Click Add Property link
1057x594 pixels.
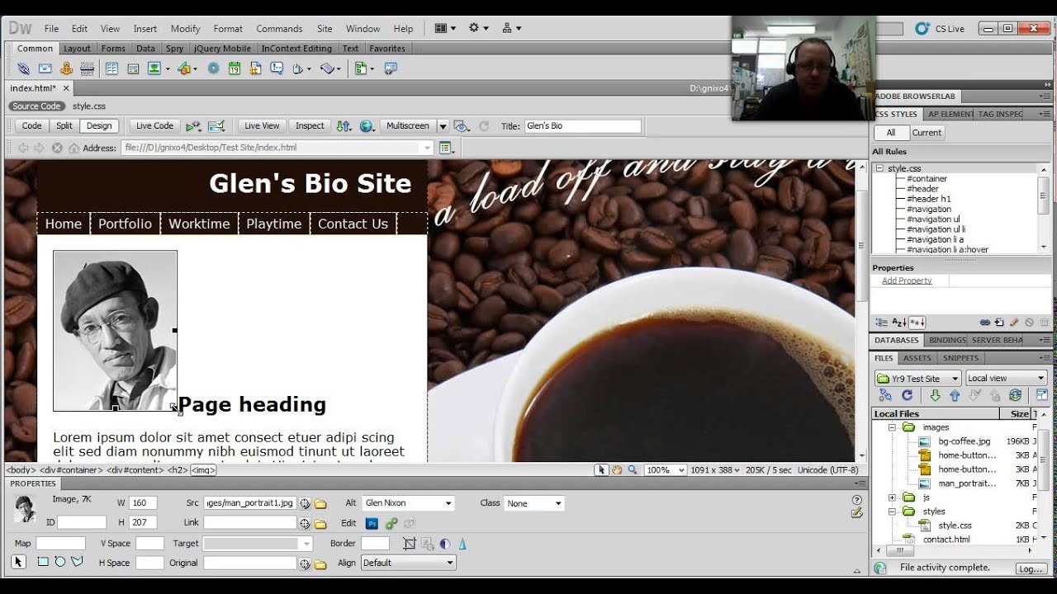(907, 280)
